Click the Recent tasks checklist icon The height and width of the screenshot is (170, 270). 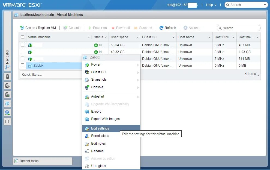click(16, 161)
